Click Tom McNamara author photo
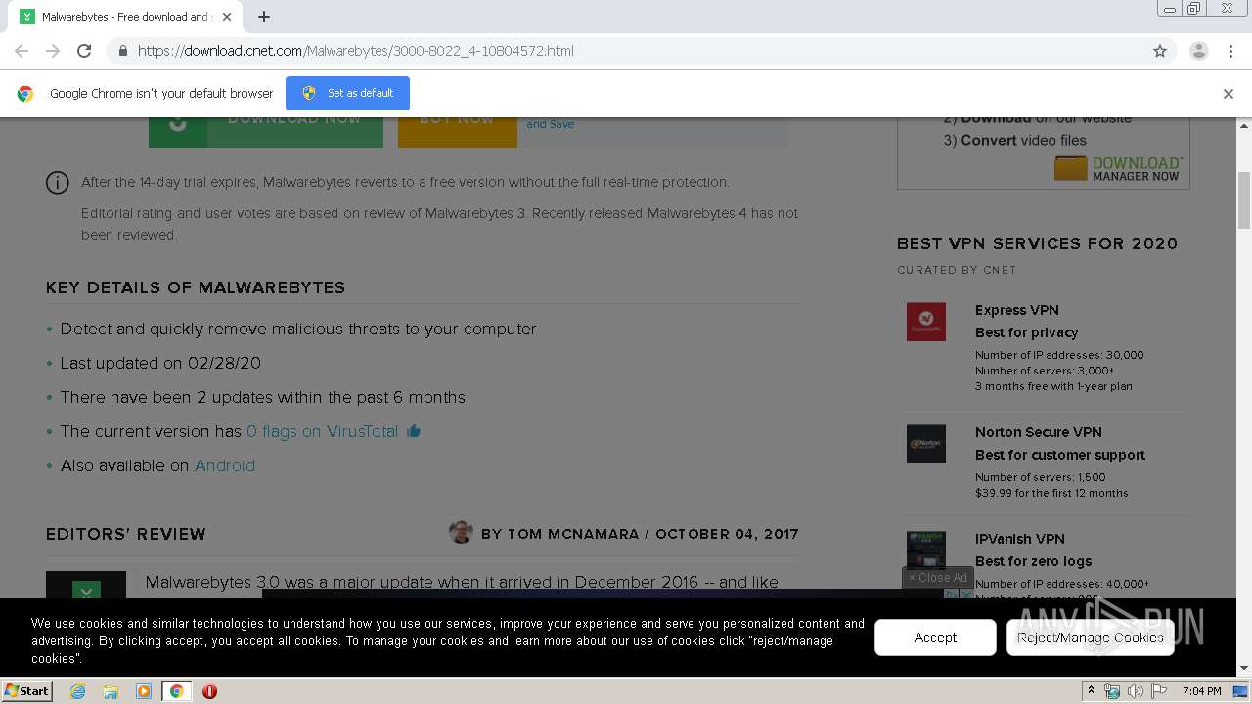 461,532
